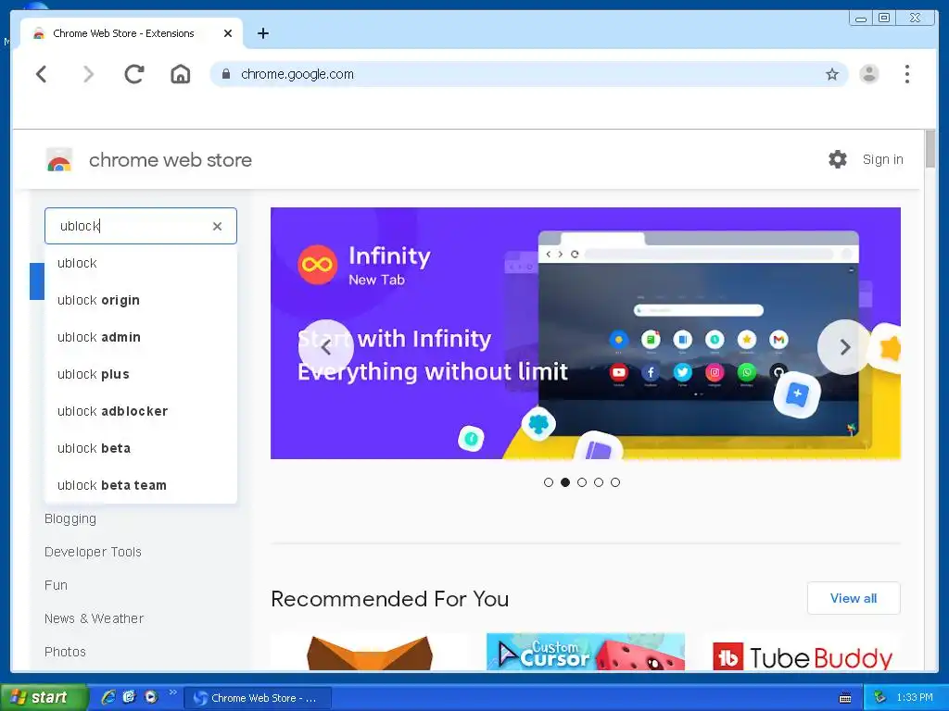949x711 pixels.
Task: Click View all recommended extensions
Action: 854,598
